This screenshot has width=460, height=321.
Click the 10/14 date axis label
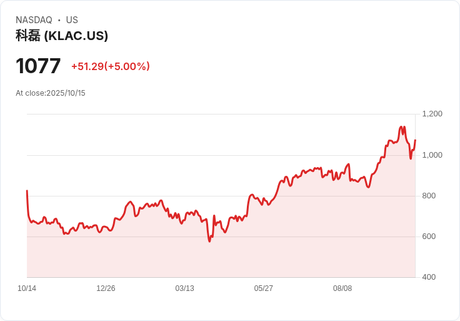point(27,288)
